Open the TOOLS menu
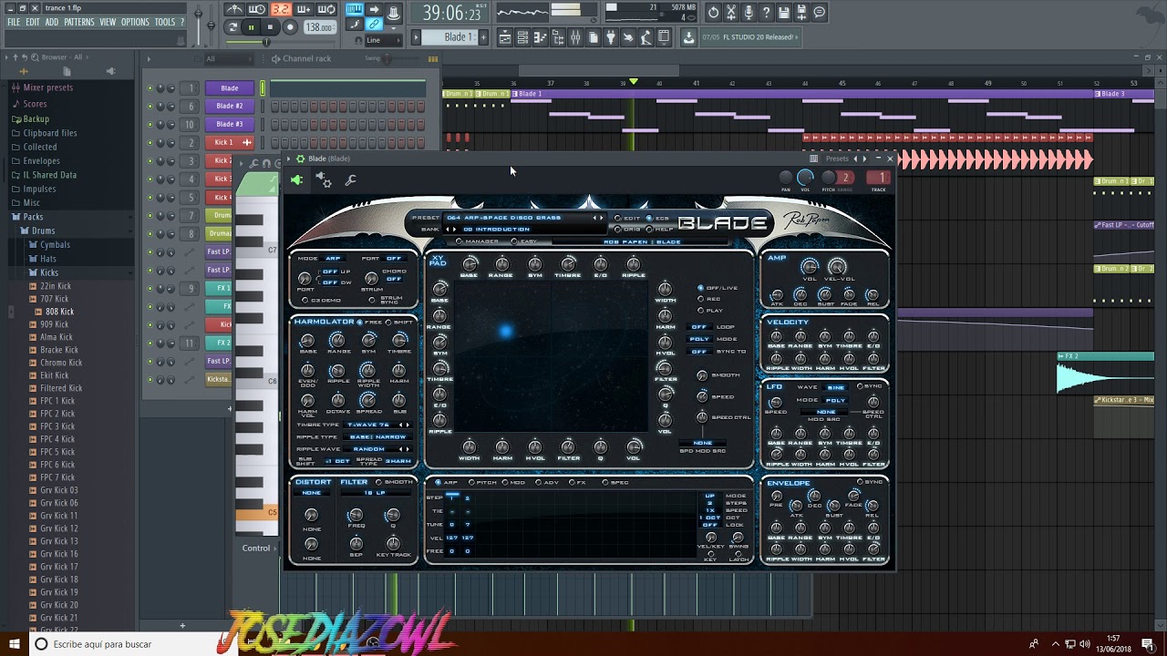 pos(164,22)
